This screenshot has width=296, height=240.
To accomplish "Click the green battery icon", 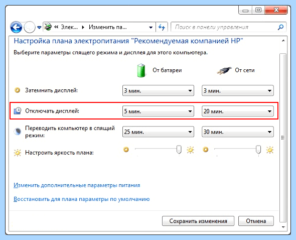I will (x=141, y=70).
